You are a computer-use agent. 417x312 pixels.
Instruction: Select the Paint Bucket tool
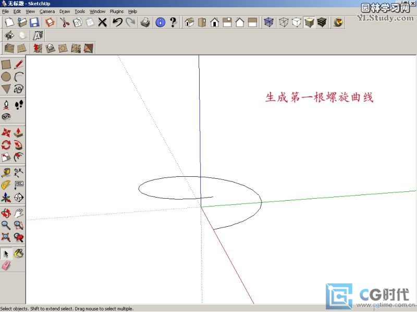[19, 254]
